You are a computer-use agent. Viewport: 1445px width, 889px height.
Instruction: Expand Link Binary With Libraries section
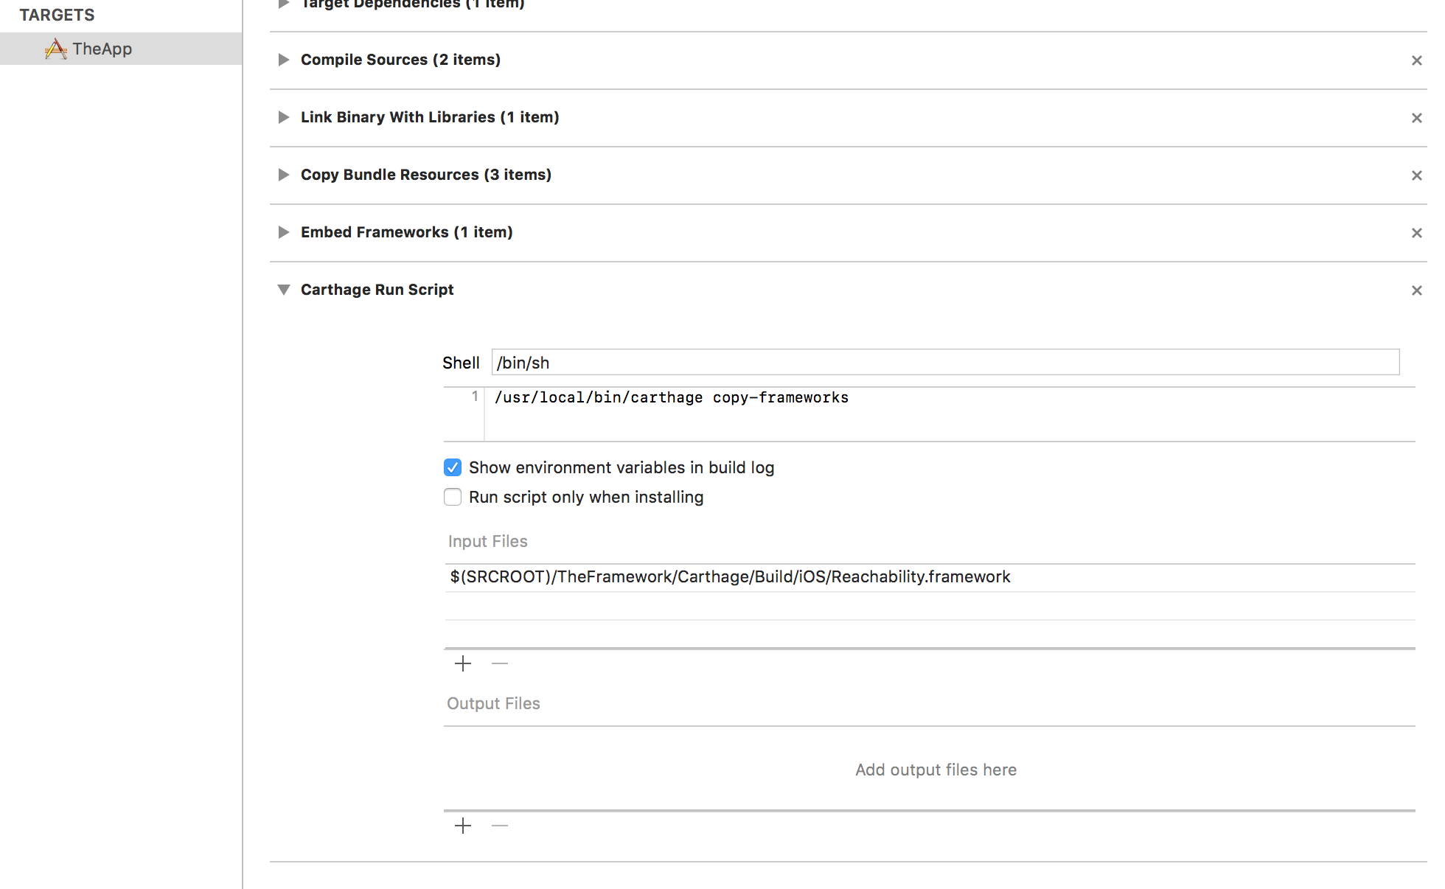click(x=283, y=117)
